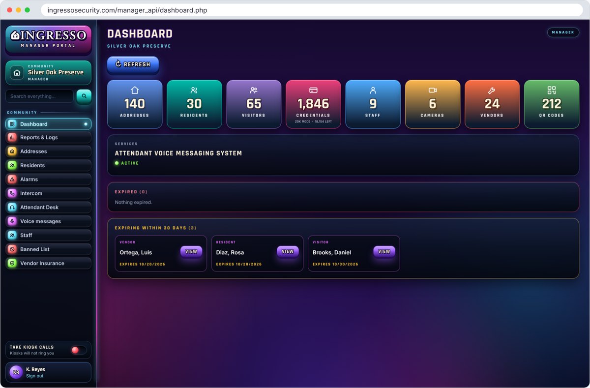The height and width of the screenshot is (388, 590).
Task: Click the Banned List prohibited icon
Action: [x=12, y=249]
